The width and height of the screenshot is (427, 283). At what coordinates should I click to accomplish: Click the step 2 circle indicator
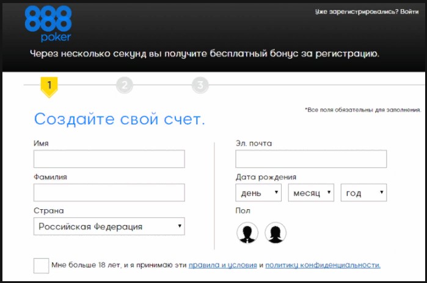coord(124,85)
